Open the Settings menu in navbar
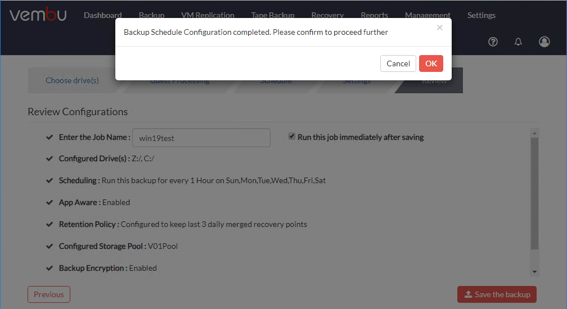 coord(481,15)
